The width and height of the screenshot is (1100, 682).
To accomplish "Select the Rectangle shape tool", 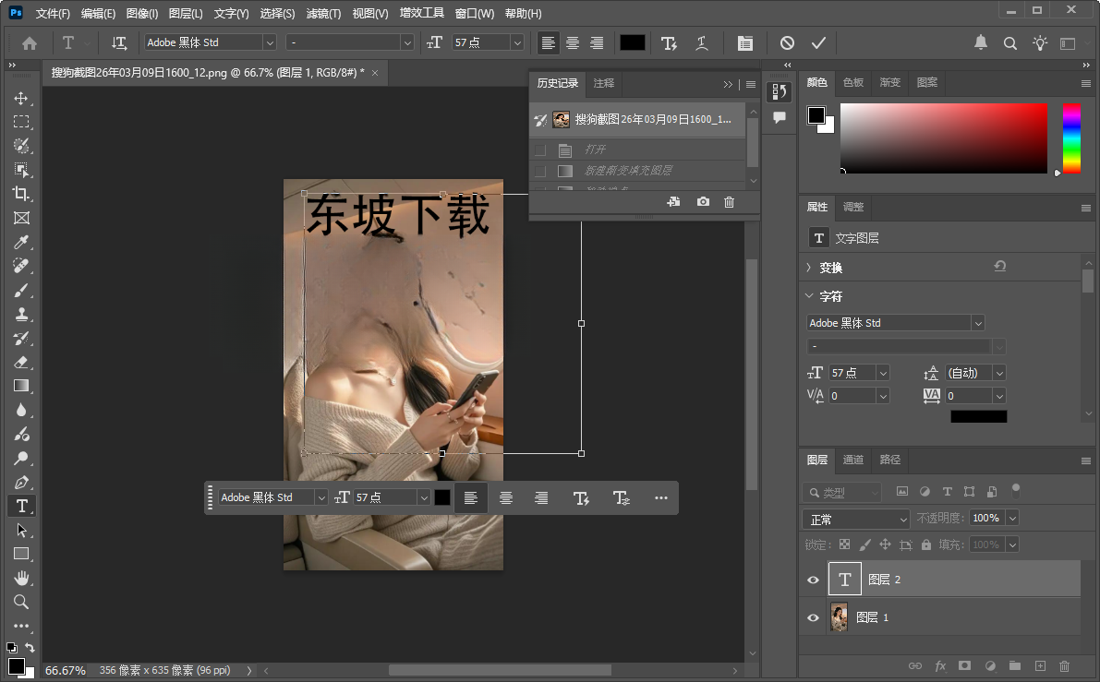I will [21, 554].
